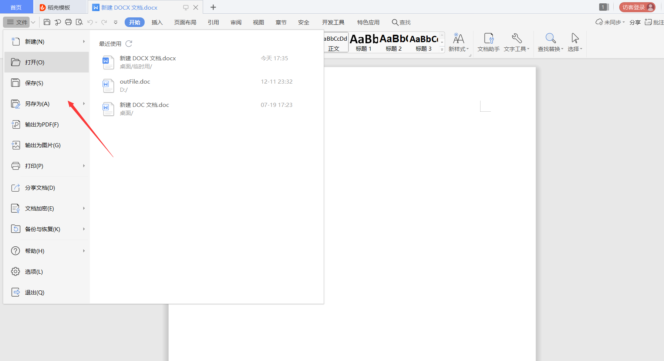Screen dimensions: 664x361
Task: Click the export to PDF toolbar icon
Action: 58,22
